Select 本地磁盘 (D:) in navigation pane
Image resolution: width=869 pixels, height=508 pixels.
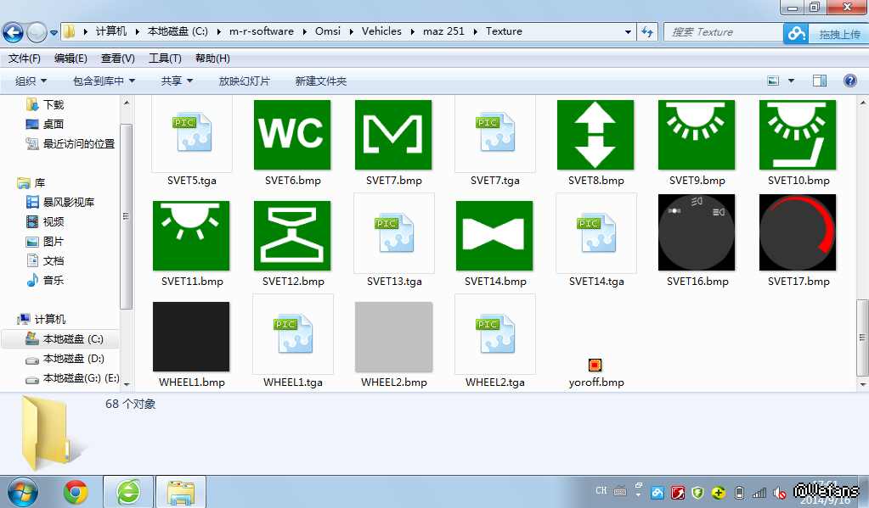(74, 359)
